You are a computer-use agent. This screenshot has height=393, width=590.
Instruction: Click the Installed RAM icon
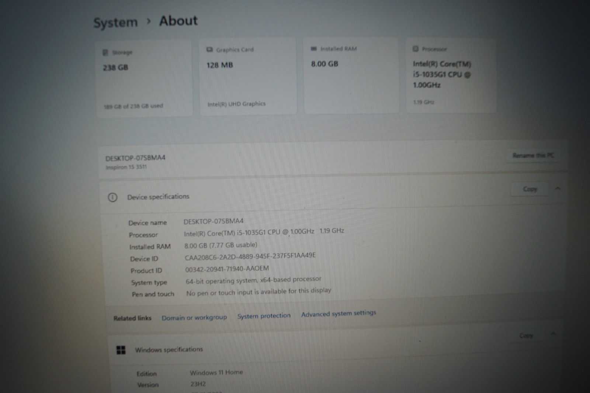click(314, 49)
